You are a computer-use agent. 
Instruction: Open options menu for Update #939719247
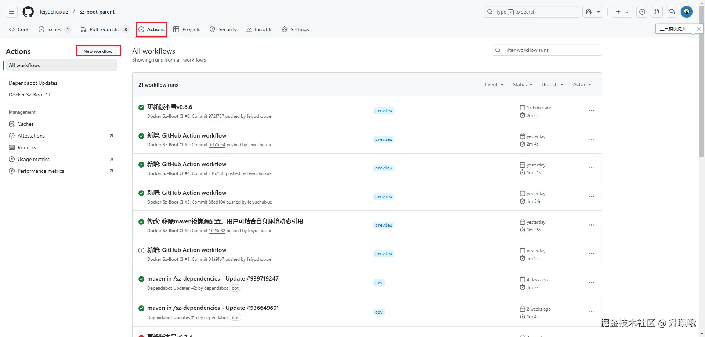591,283
